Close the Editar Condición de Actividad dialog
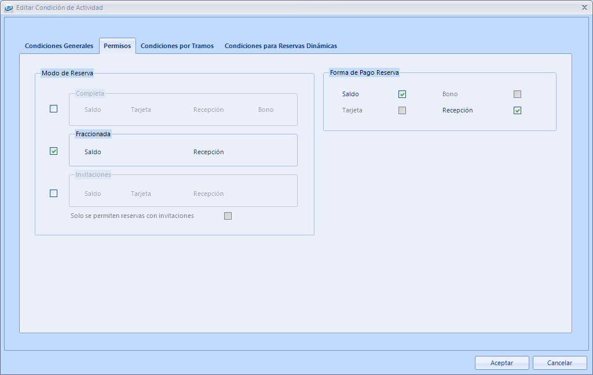593x375 pixels. pyautogui.click(x=584, y=8)
